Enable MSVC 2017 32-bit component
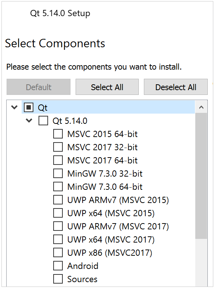 (58, 147)
